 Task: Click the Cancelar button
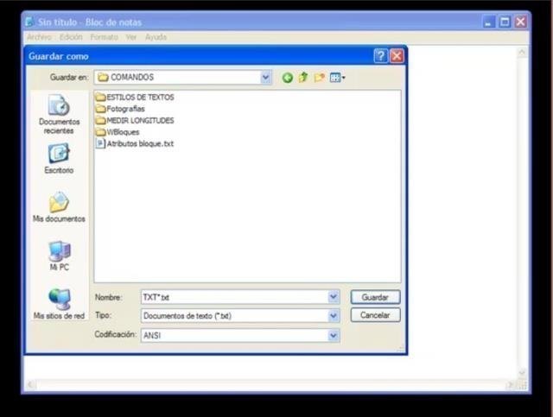375,315
